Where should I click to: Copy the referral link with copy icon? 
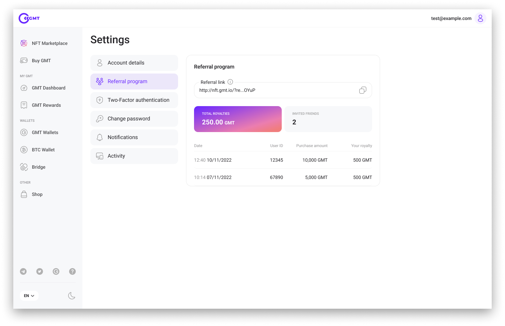pyautogui.click(x=363, y=90)
